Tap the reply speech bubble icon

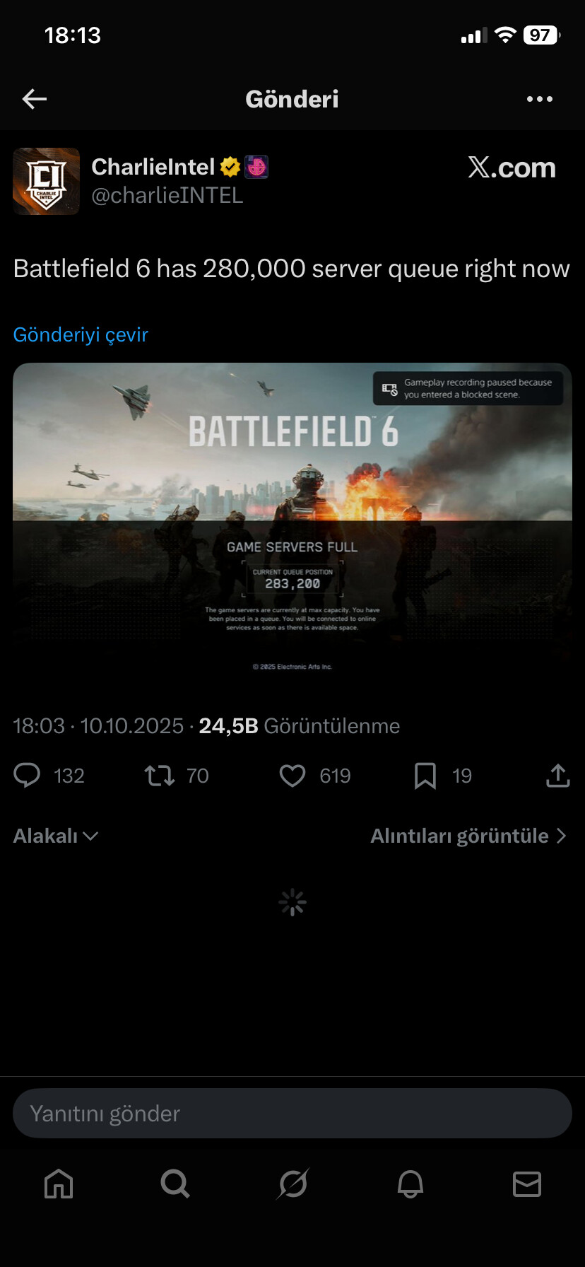click(x=27, y=776)
